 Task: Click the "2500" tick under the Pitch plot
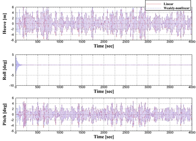(x=126, y=132)
